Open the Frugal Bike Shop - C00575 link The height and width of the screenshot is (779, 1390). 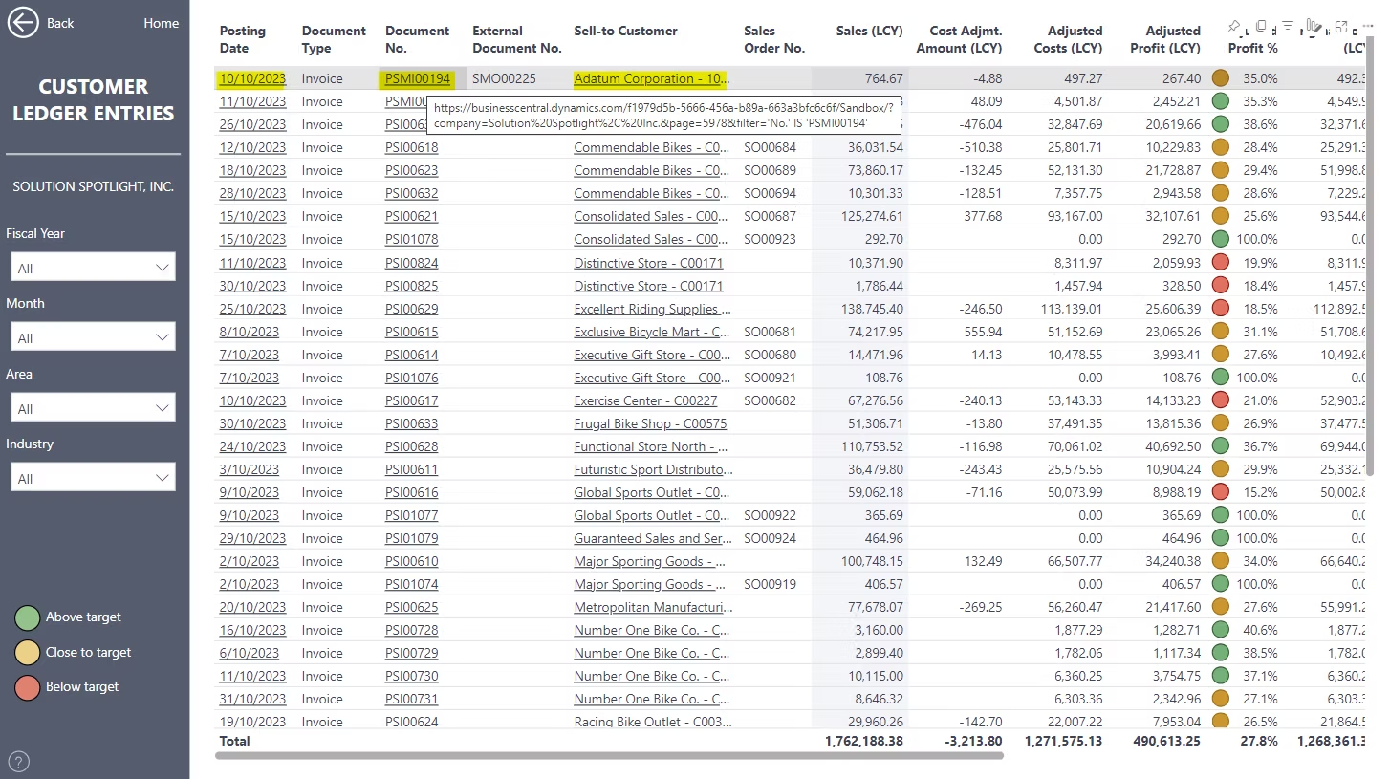pyautogui.click(x=650, y=423)
